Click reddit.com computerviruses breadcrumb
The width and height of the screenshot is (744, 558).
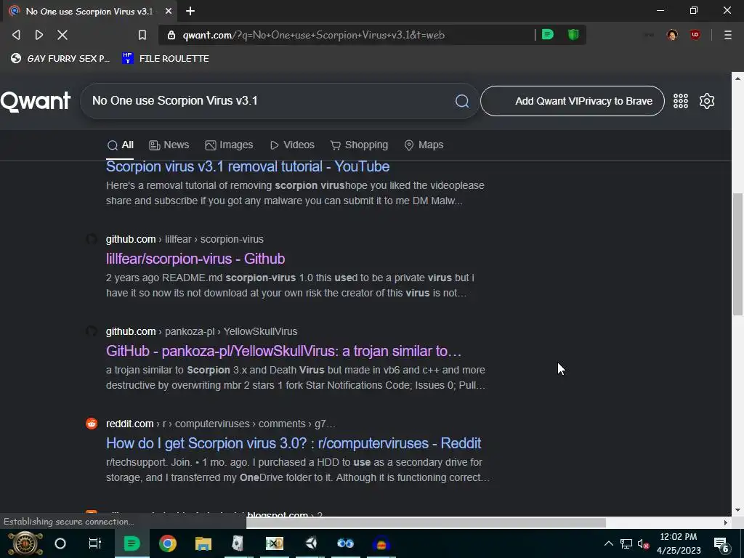[x=221, y=424]
